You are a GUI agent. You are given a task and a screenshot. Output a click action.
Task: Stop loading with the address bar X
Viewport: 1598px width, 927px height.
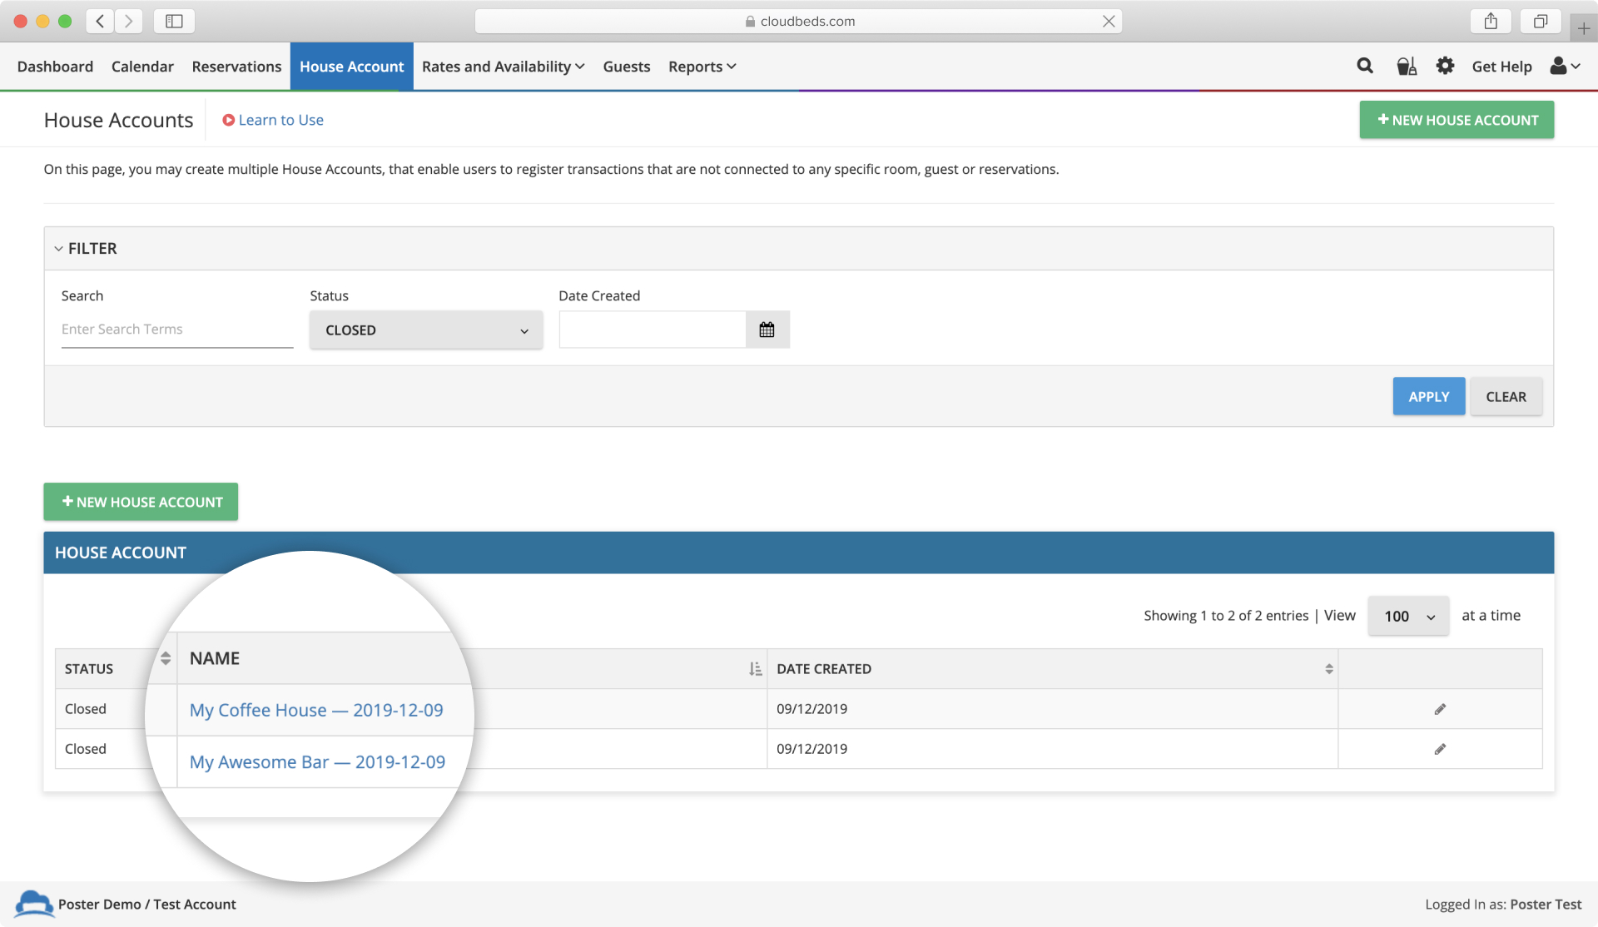tap(1109, 21)
